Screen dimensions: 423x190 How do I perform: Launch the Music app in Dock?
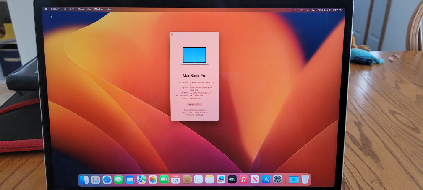[243, 180]
